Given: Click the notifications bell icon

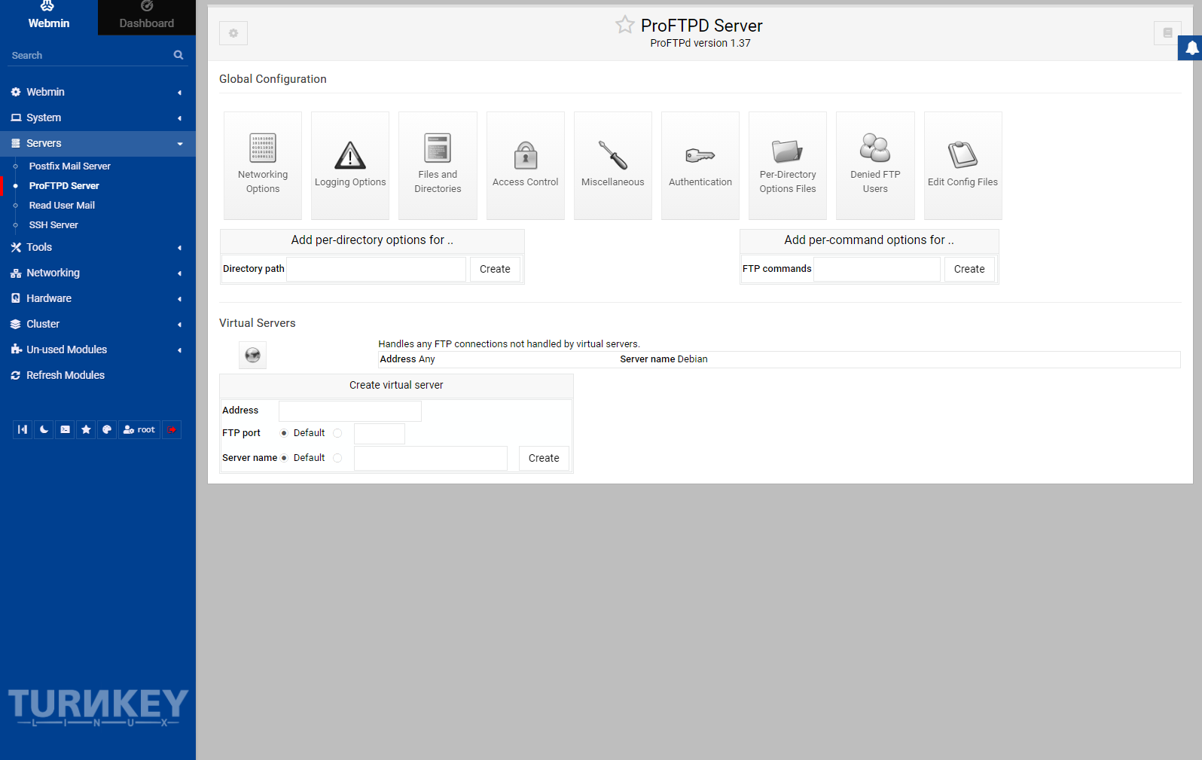Looking at the screenshot, I should point(1191,48).
